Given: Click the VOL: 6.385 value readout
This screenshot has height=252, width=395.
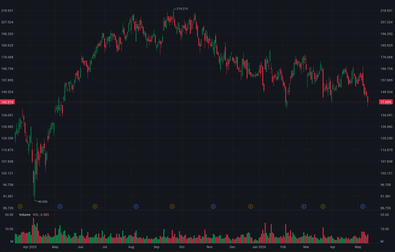Looking at the screenshot, I should pos(41,214).
